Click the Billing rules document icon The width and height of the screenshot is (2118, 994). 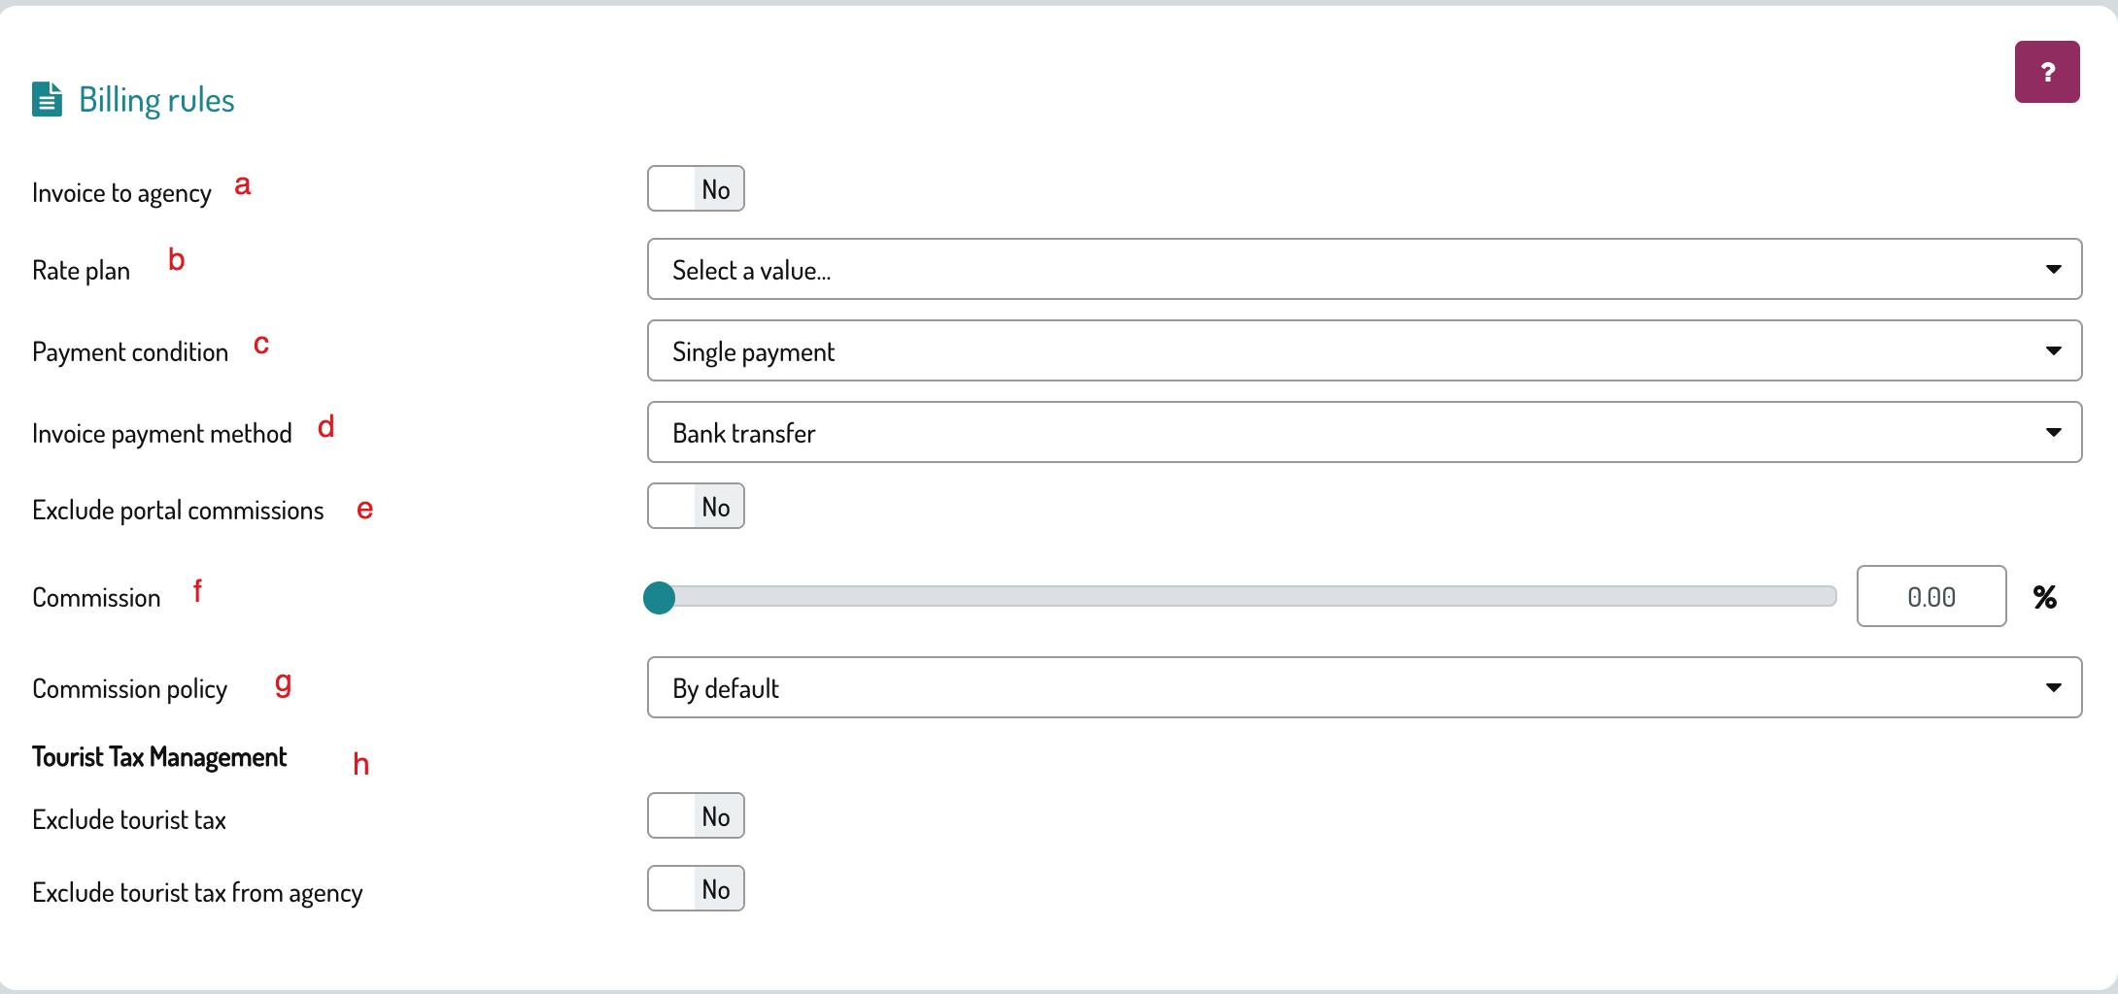click(x=47, y=100)
